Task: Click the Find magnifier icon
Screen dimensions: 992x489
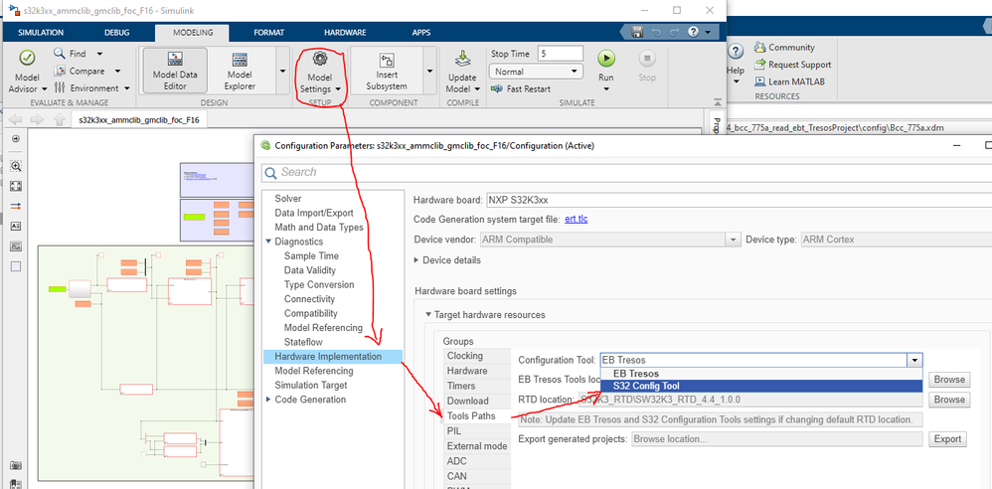Action: [x=60, y=54]
